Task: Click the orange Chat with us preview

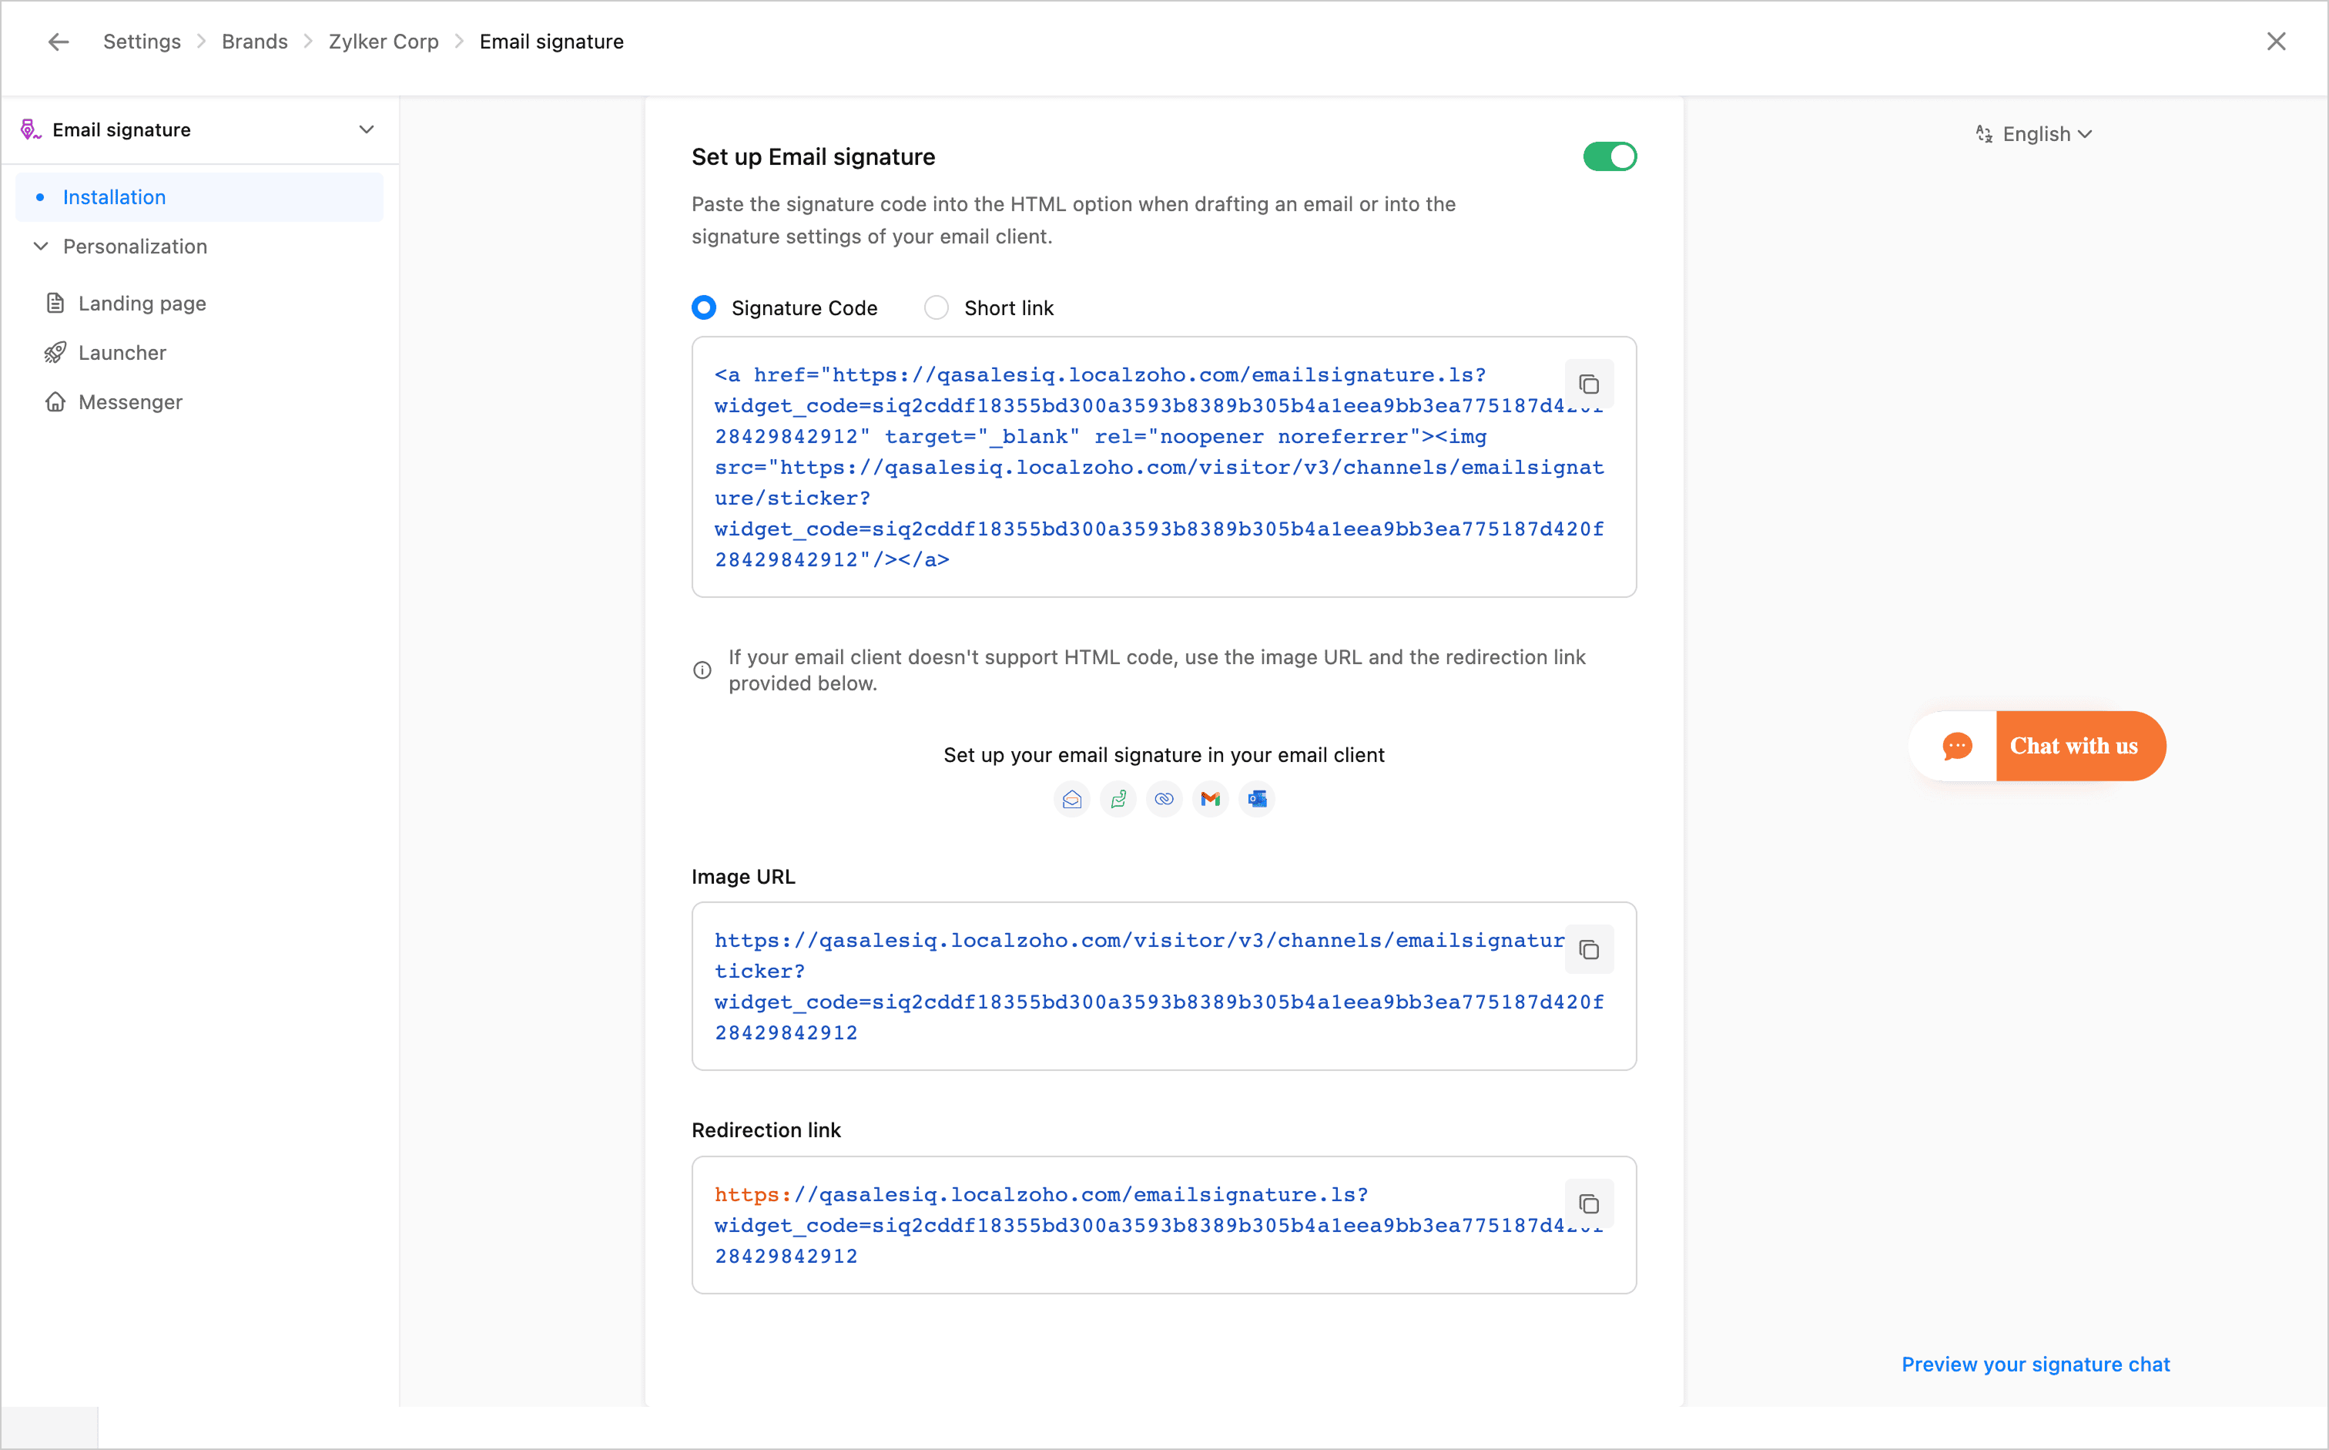Action: click(2074, 746)
